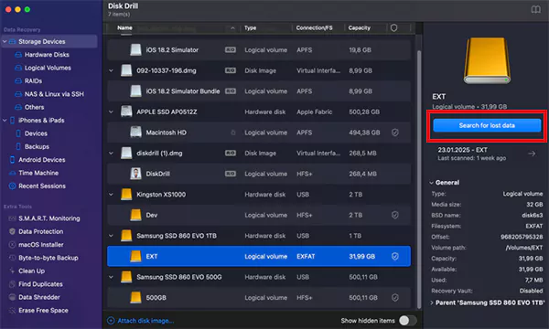Collapse the iPhones & iPads sidebar group
Screen dimensions: 549x329
point(5,121)
